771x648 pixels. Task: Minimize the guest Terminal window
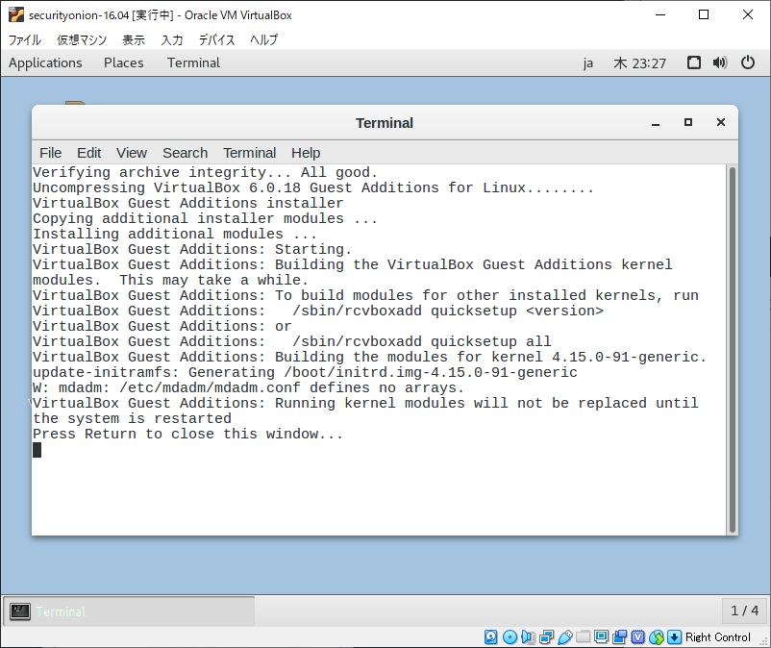656,123
